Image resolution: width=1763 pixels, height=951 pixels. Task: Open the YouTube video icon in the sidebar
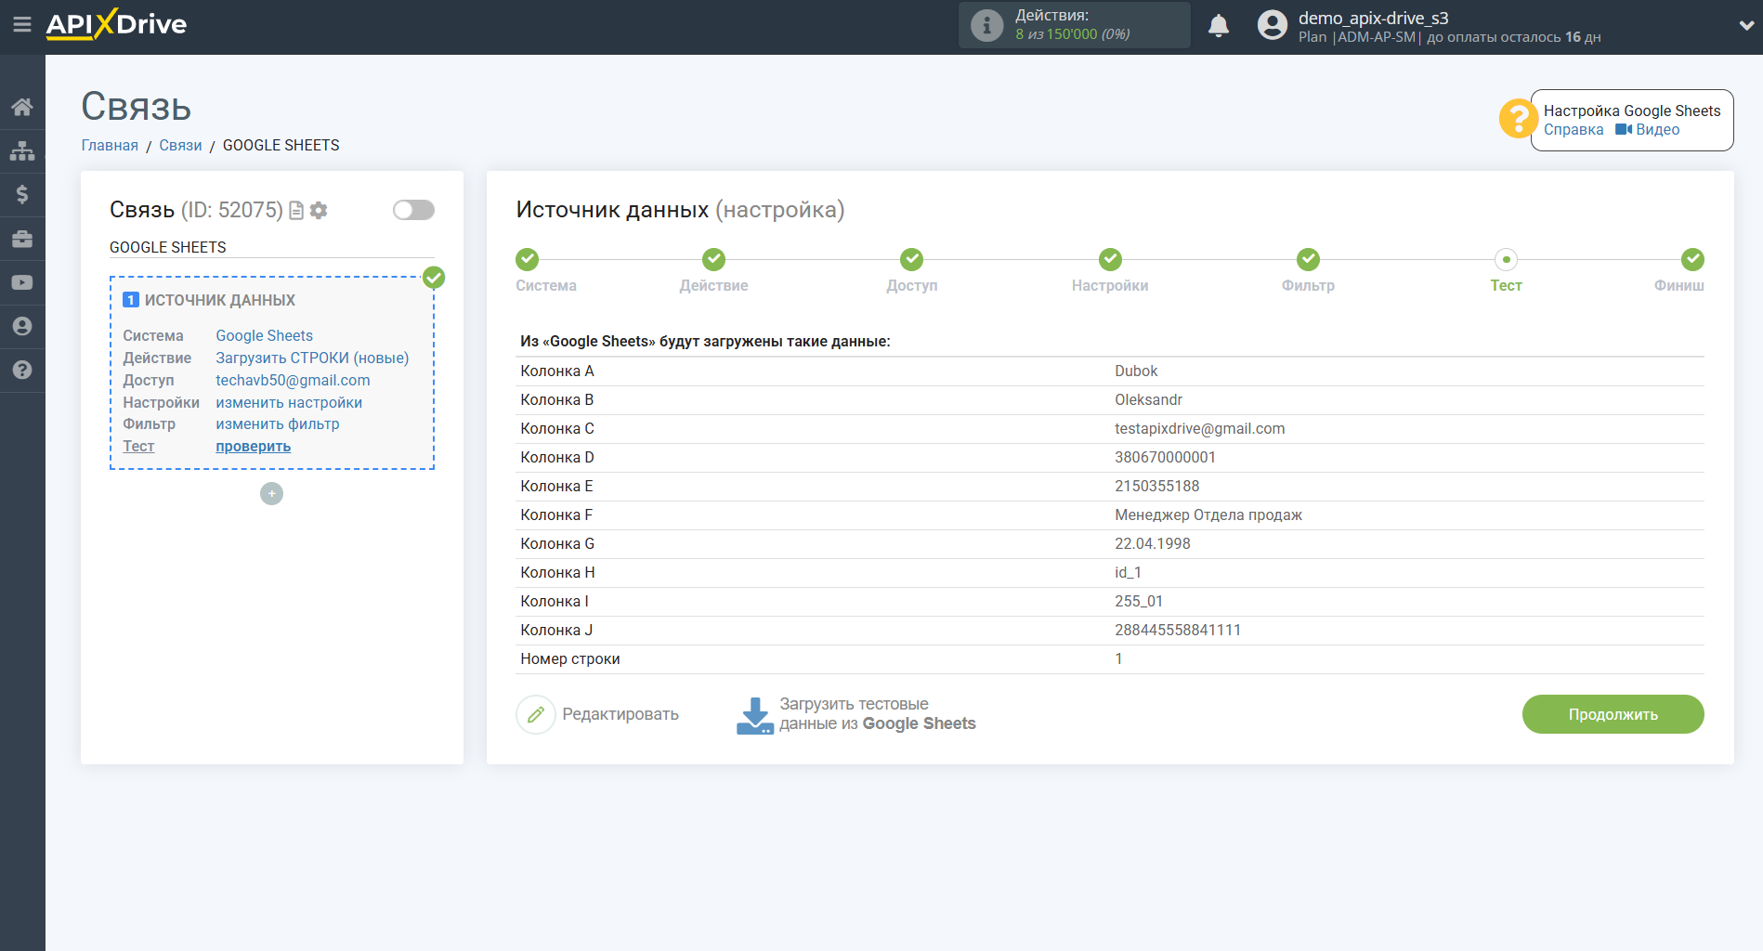[22, 282]
